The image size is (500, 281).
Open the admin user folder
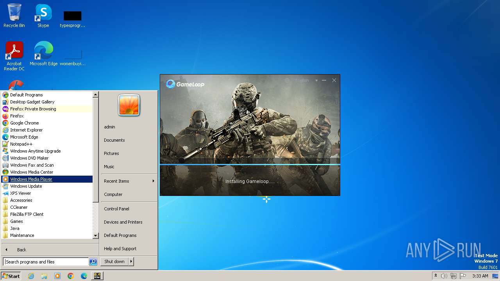tap(129, 127)
